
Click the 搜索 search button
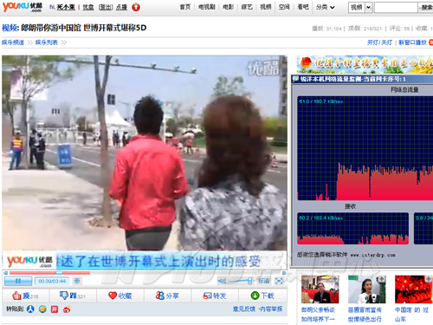426,8
